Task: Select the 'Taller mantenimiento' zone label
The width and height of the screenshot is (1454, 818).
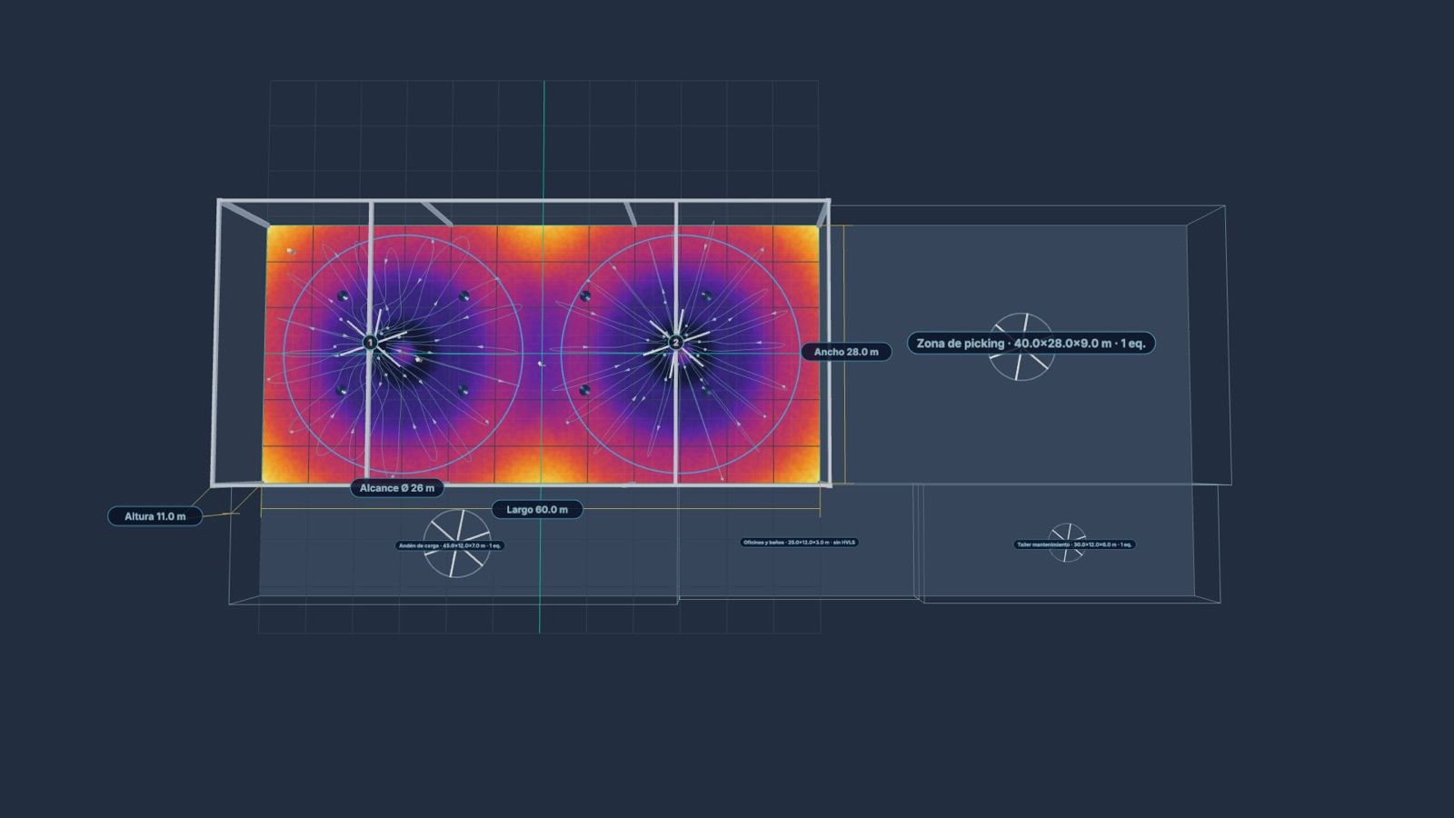Action: click(1074, 544)
